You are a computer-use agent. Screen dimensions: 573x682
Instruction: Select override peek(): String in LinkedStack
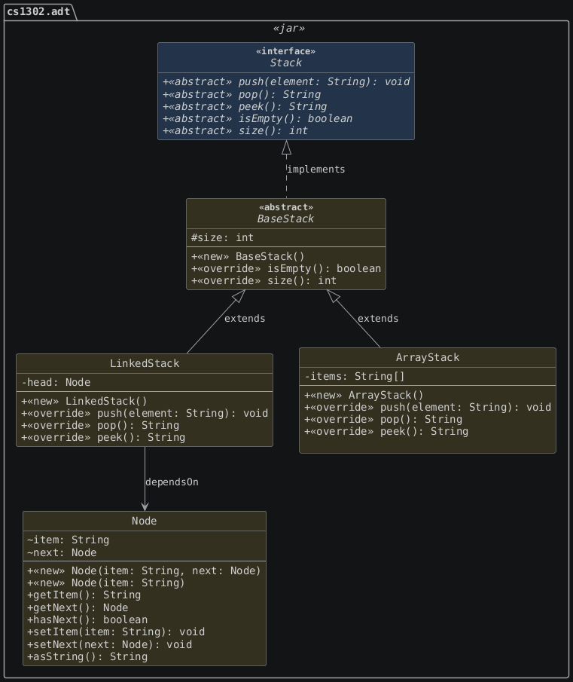[103, 438]
